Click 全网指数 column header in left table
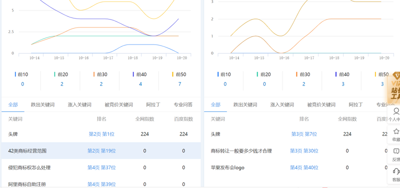The height and width of the screenshot is (188, 400). pyautogui.click(x=144, y=119)
